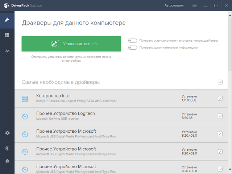Image resolution: width=232 pixels, height=174 pixels.
Task: Click the globe language icon in sidebar
Action: pos(7,148)
